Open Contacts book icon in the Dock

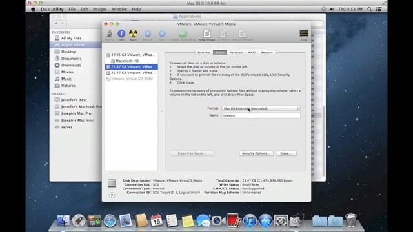pyautogui.click(x=141, y=220)
